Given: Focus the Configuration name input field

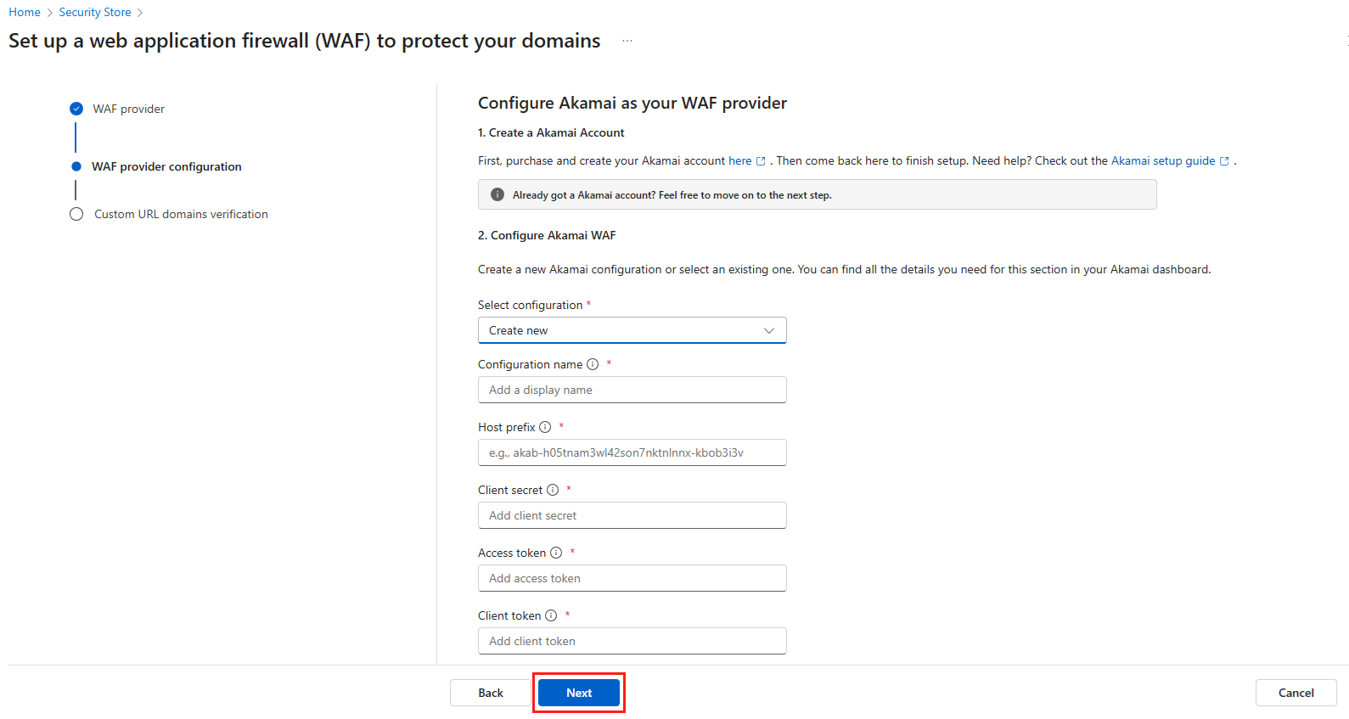Looking at the screenshot, I should pyautogui.click(x=632, y=390).
